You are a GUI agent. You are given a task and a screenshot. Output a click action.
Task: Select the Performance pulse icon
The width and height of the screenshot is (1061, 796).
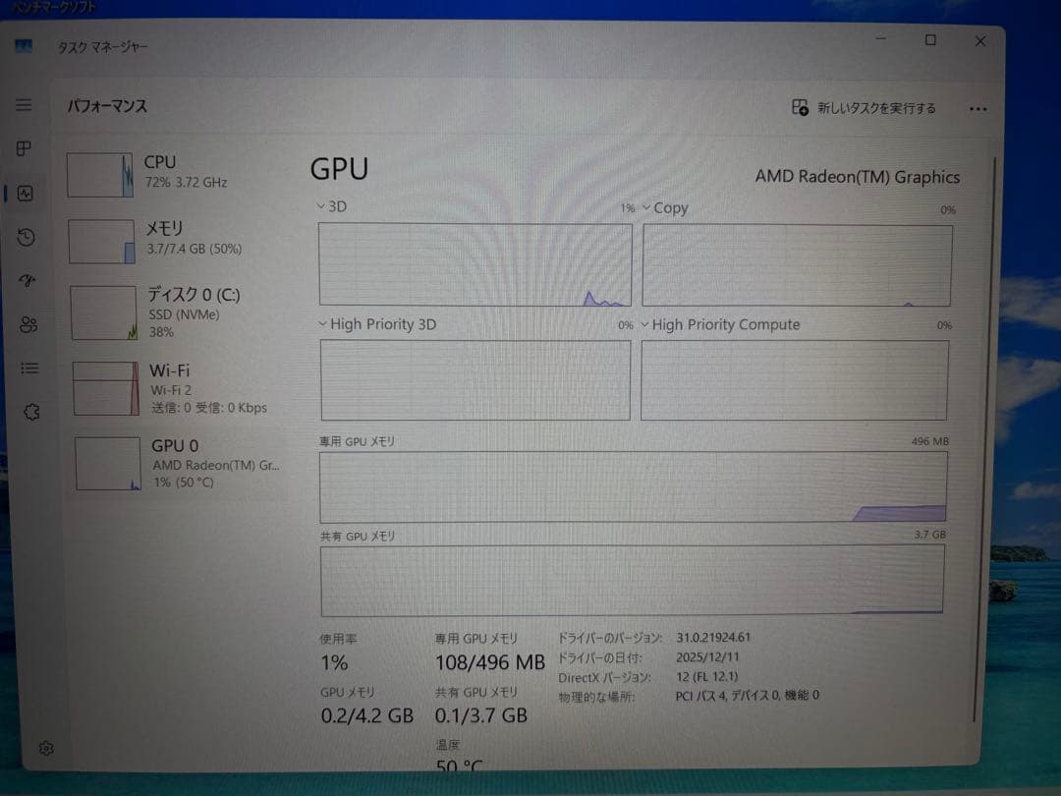pos(28,193)
